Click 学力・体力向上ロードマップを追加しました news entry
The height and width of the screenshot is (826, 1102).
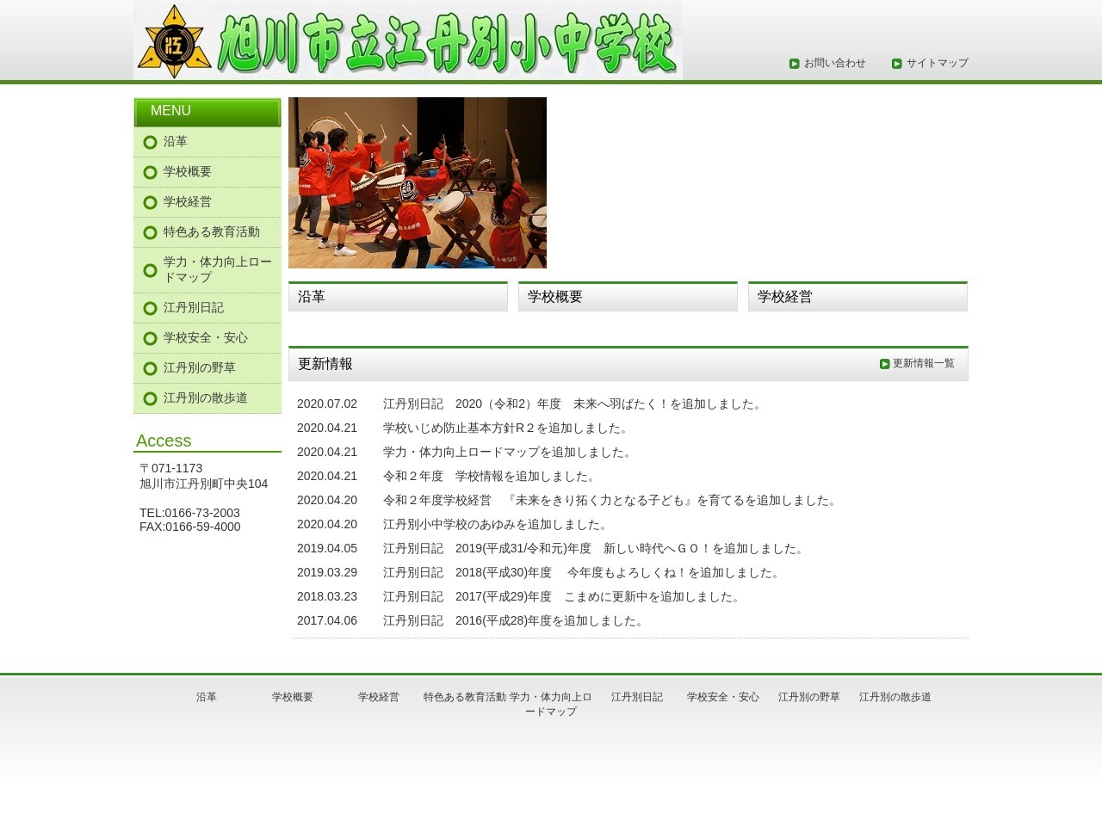point(510,452)
